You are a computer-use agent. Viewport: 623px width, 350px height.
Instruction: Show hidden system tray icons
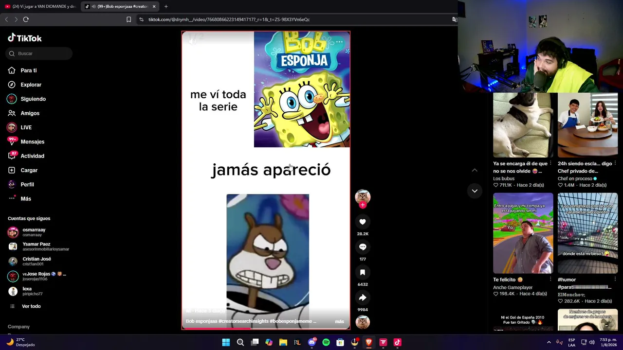pos(549,342)
